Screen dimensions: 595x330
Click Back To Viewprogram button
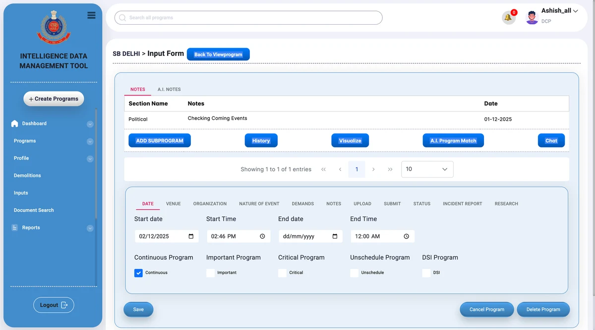click(x=218, y=54)
